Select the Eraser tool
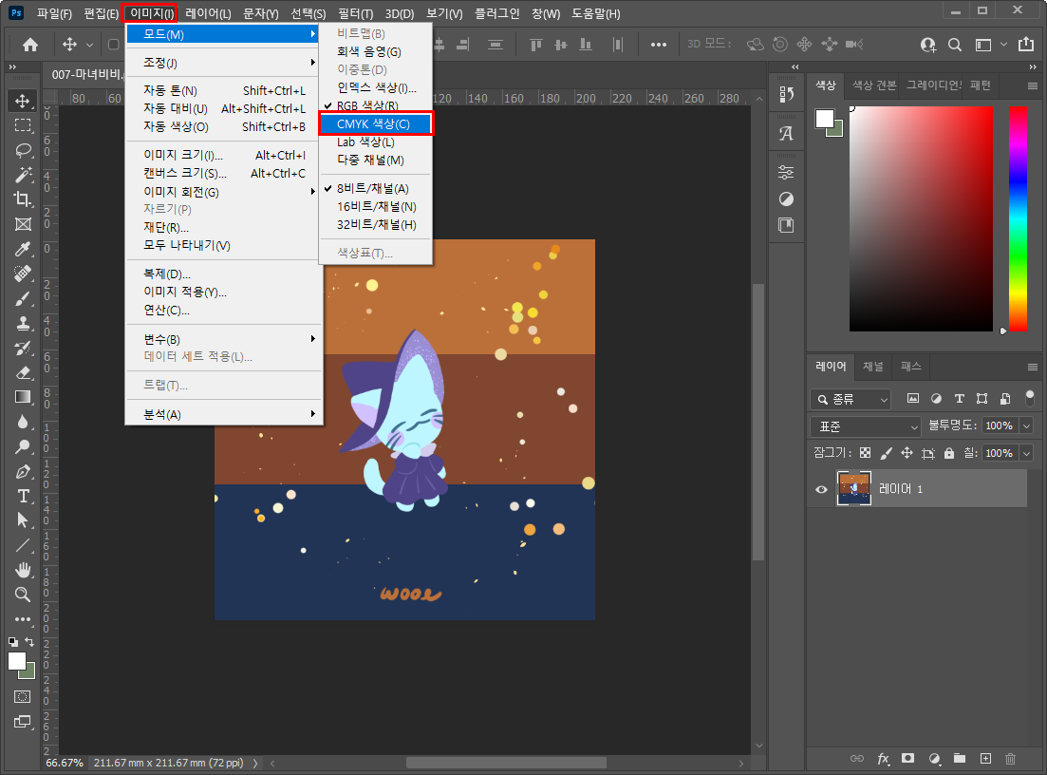The height and width of the screenshot is (775, 1047). point(23,372)
